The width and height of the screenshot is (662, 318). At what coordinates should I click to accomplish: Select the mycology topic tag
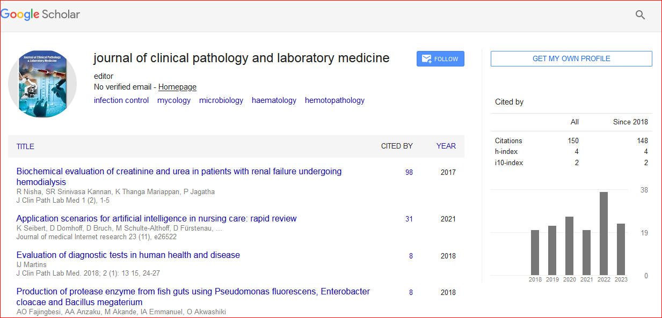(x=174, y=100)
